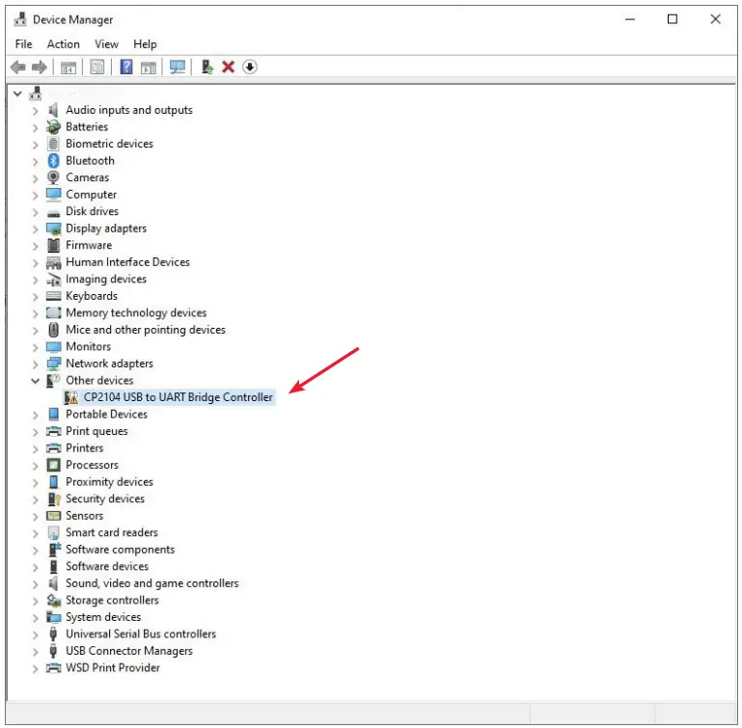Click the Firmware chip icon
The width and height of the screenshot is (742, 728).
pyautogui.click(x=53, y=245)
